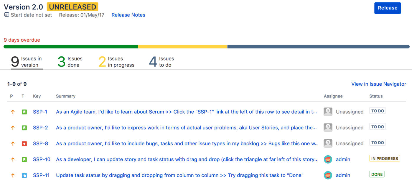Open the SSP-11 summary about dragging tasks

[x=179, y=175]
